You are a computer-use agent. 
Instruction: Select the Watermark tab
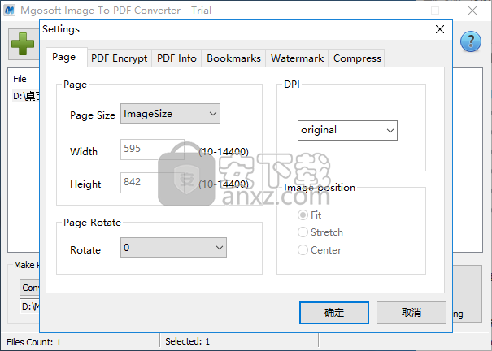tap(297, 58)
